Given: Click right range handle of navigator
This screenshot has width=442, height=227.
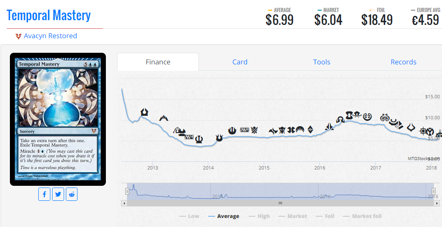Looking at the screenshot, I should [434, 191].
